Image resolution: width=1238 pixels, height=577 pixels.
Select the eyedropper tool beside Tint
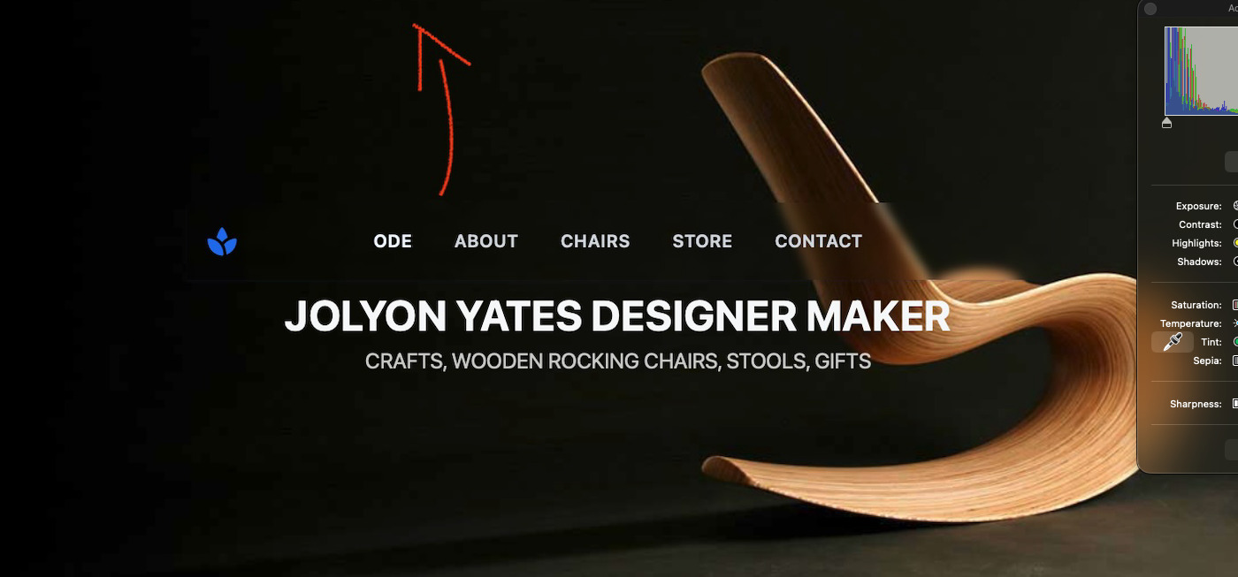(x=1173, y=342)
